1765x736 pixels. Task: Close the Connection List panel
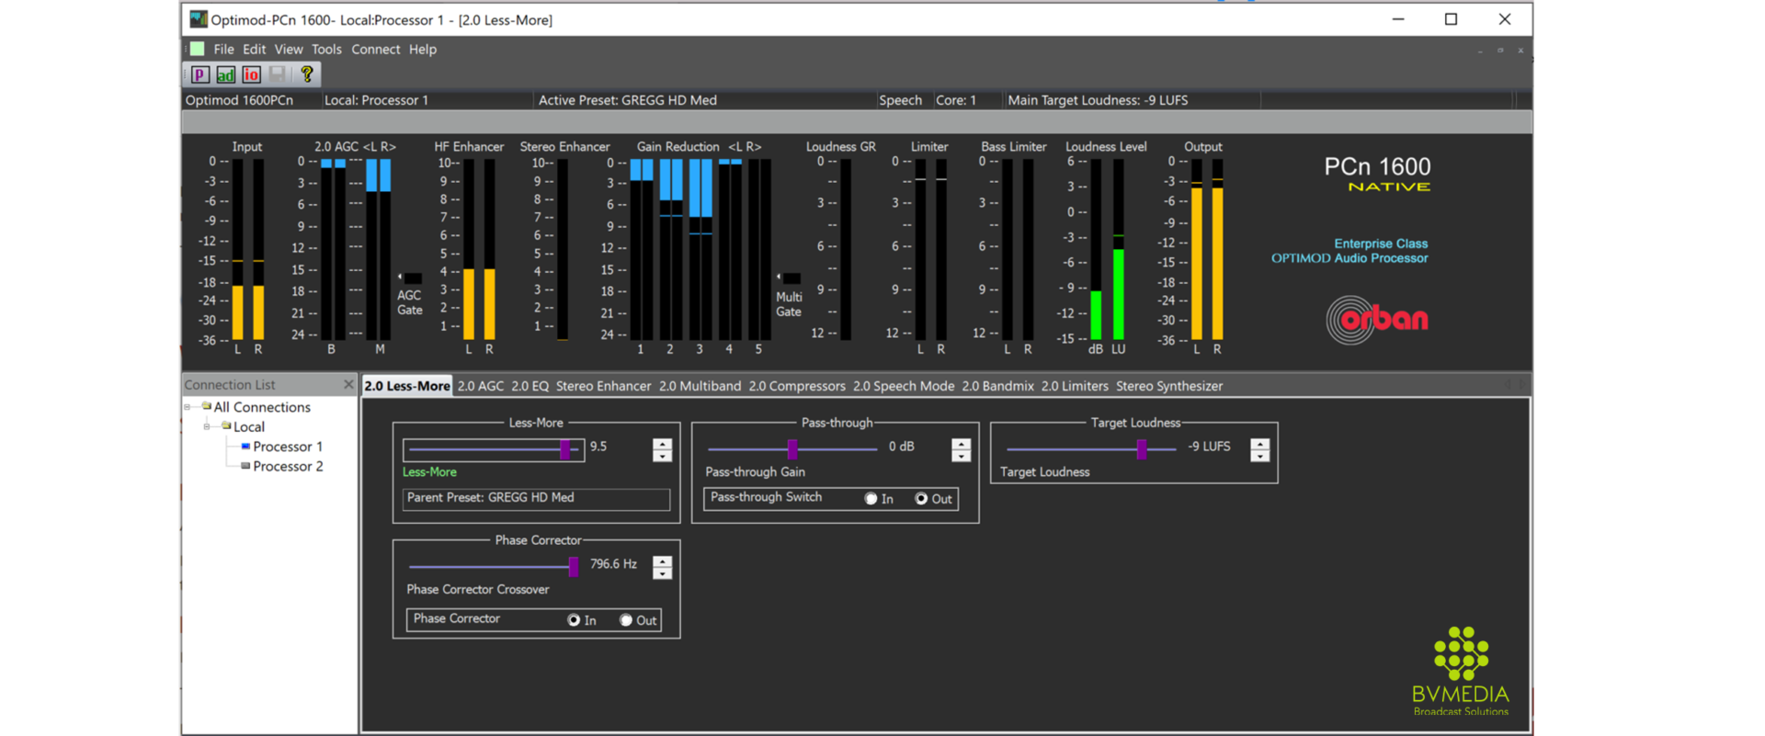click(348, 384)
